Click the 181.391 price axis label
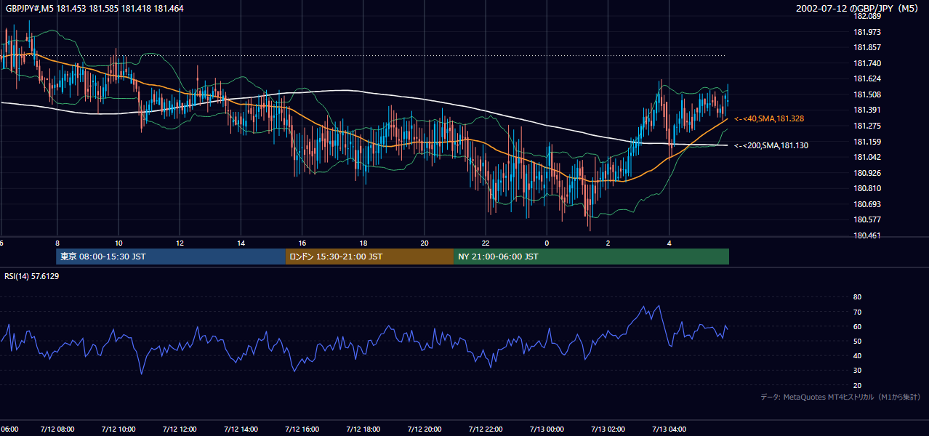This screenshot has height=436, width=929. tap(867, 110)
